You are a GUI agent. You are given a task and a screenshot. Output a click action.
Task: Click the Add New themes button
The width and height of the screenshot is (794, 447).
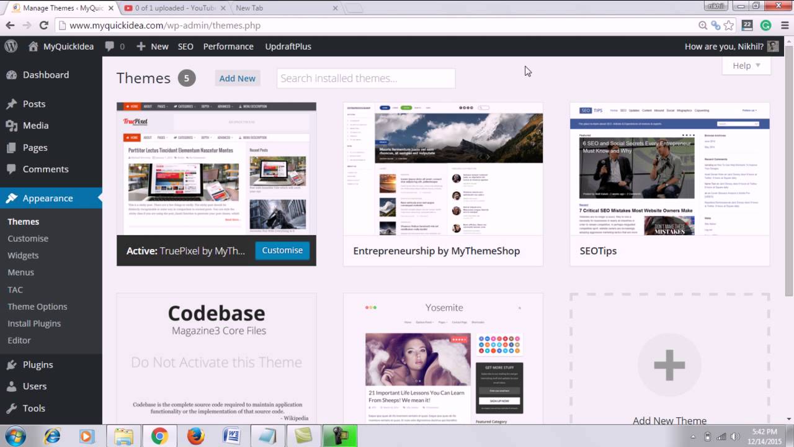point(237,78)
